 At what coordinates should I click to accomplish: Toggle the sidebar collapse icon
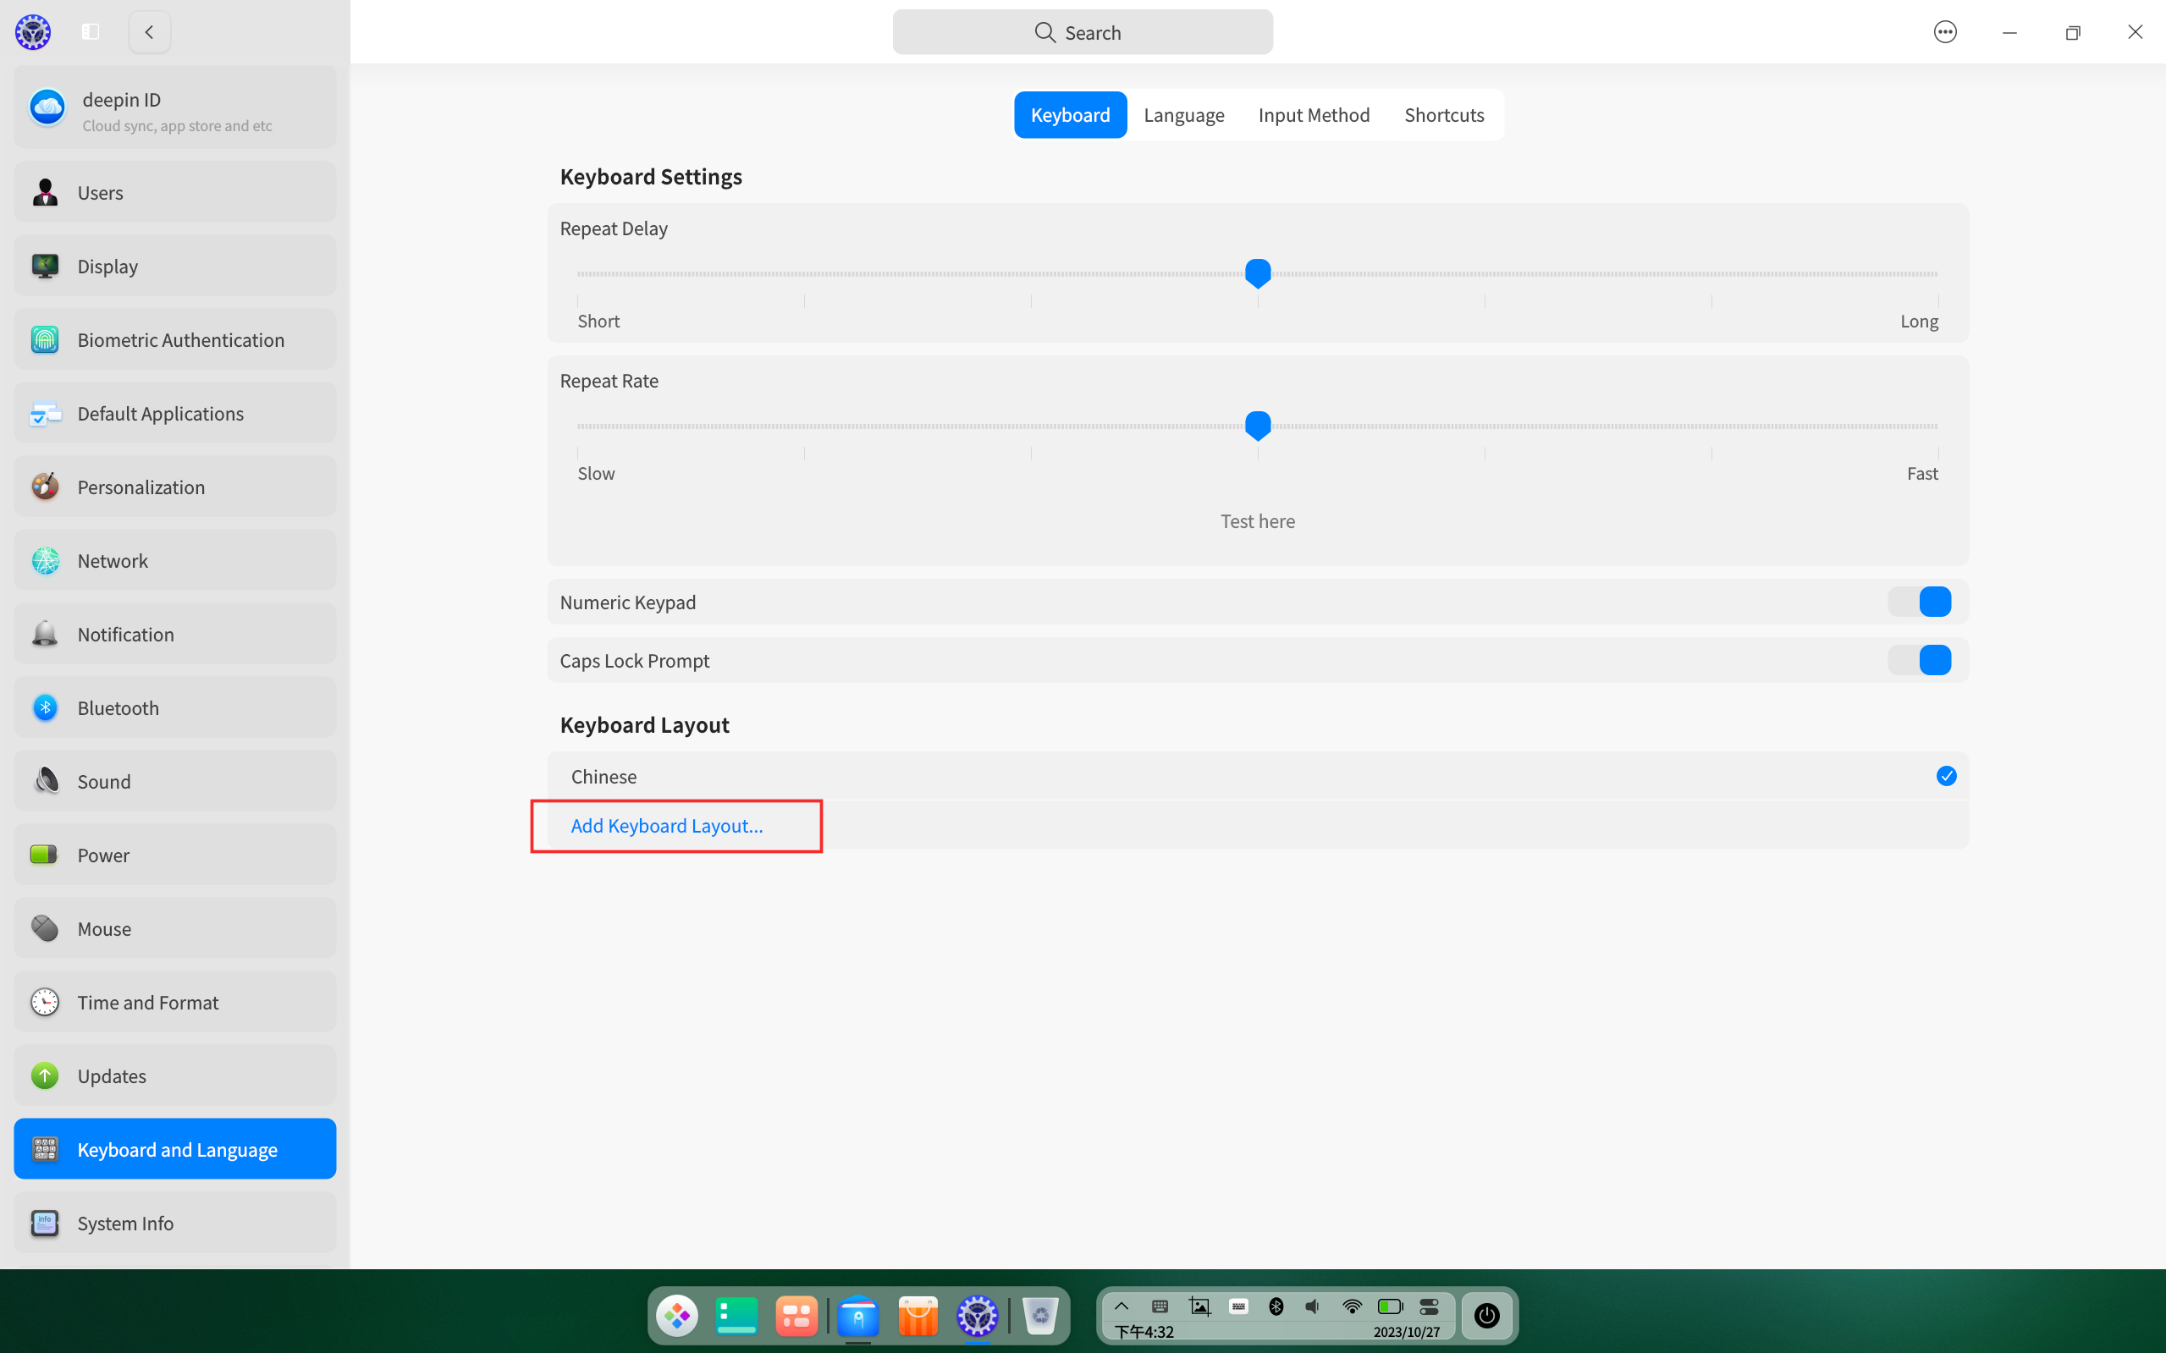tap(90, 31)
